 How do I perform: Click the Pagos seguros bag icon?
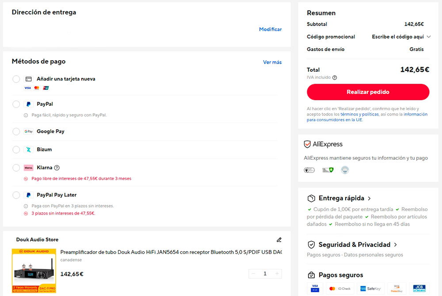point(311,275)
